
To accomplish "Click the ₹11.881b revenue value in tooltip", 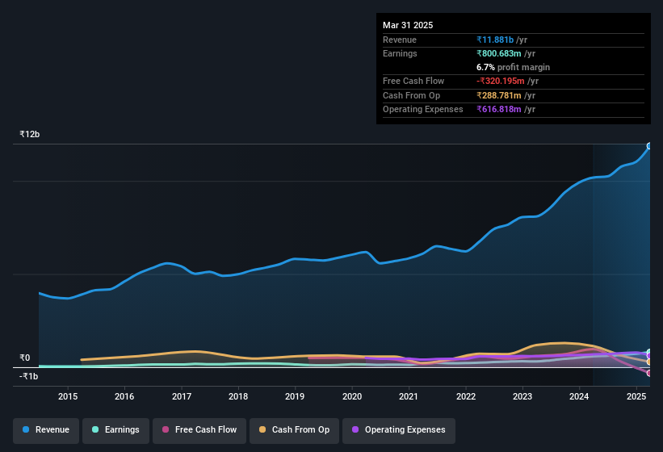I will click(x=495, y=40).
